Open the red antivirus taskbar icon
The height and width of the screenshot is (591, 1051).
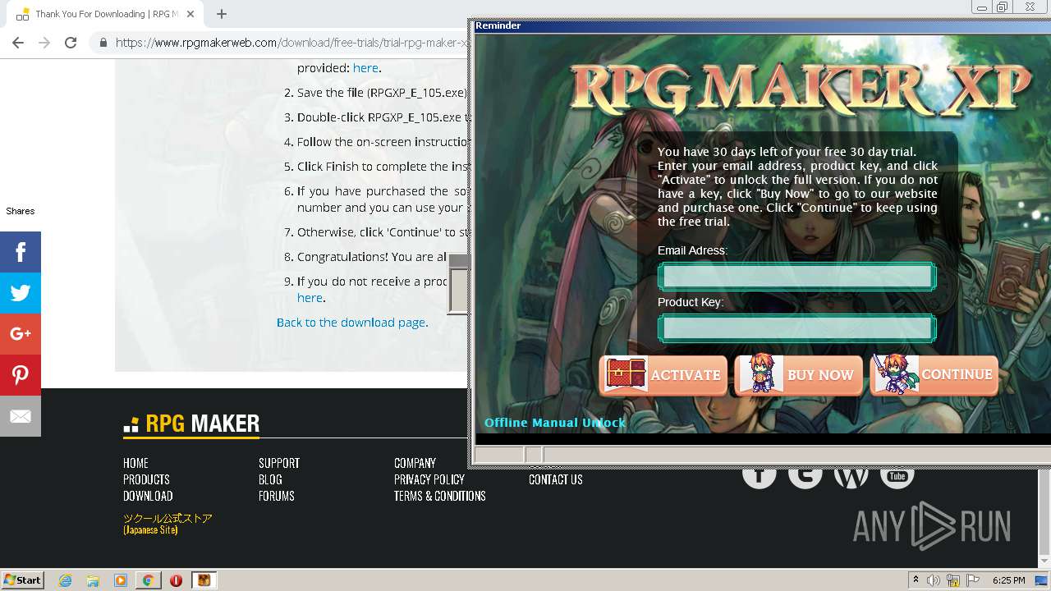[176, 580]
